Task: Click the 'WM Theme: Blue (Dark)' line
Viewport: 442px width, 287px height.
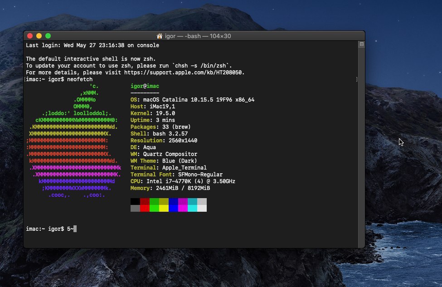Action: (x=164, y=161)
